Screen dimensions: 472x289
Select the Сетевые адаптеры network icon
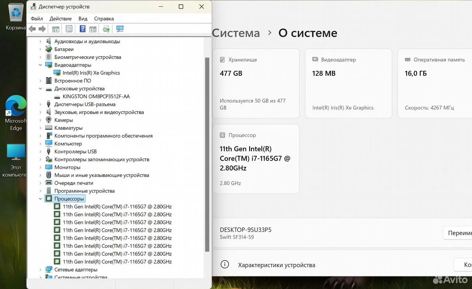pyautogui.click(x=49, y=269)
